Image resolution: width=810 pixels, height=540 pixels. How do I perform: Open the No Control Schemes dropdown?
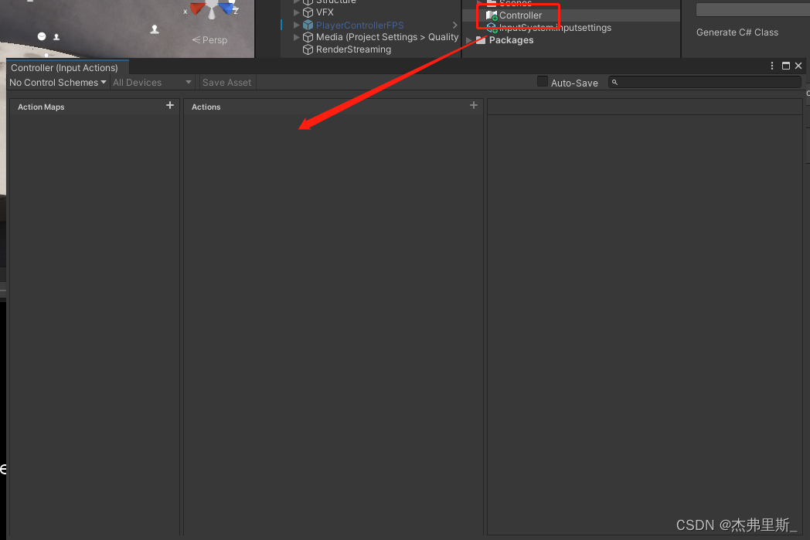56,82
